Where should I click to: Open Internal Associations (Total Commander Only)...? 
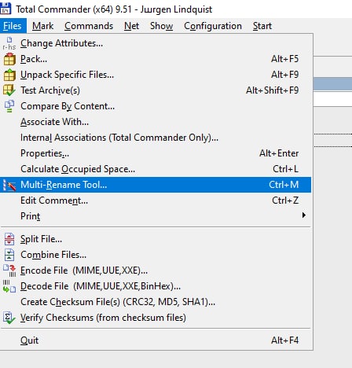point(156,138)
